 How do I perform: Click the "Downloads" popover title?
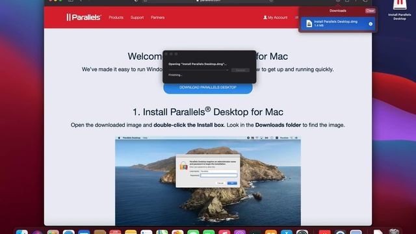coord(338,11)
